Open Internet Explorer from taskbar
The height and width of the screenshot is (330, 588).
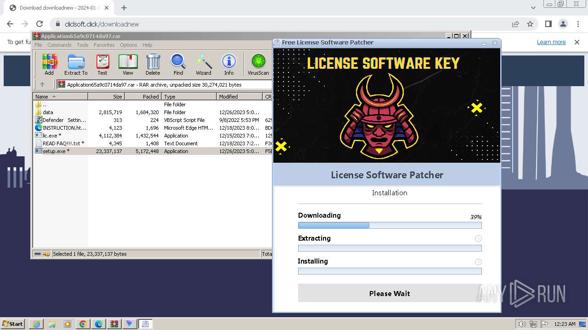[x=36, y=324]
